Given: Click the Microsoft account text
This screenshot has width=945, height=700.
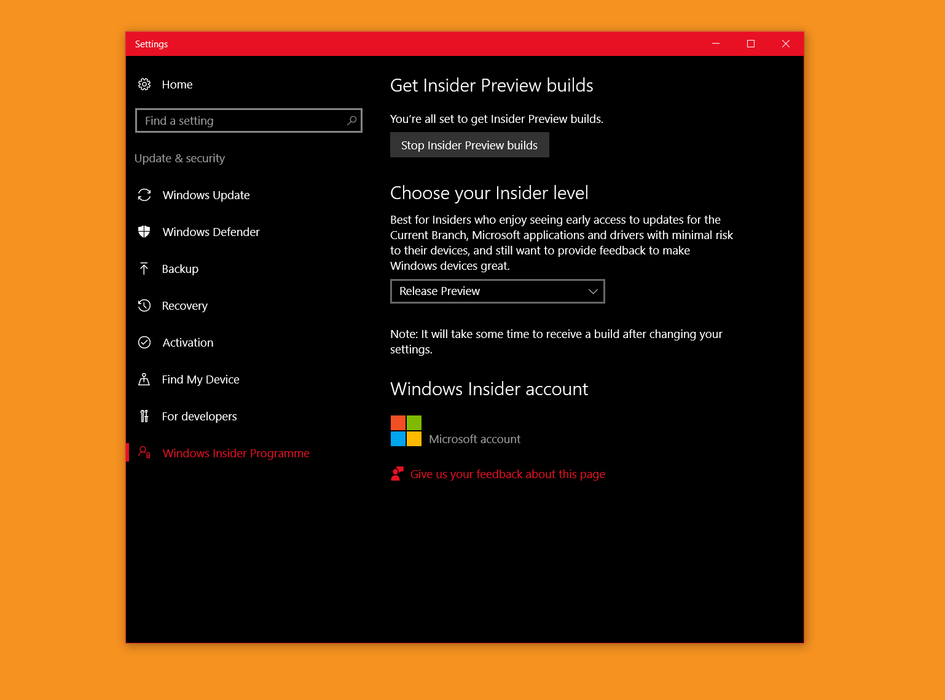Looking at the screenshot, I should [x=474, y=439].
